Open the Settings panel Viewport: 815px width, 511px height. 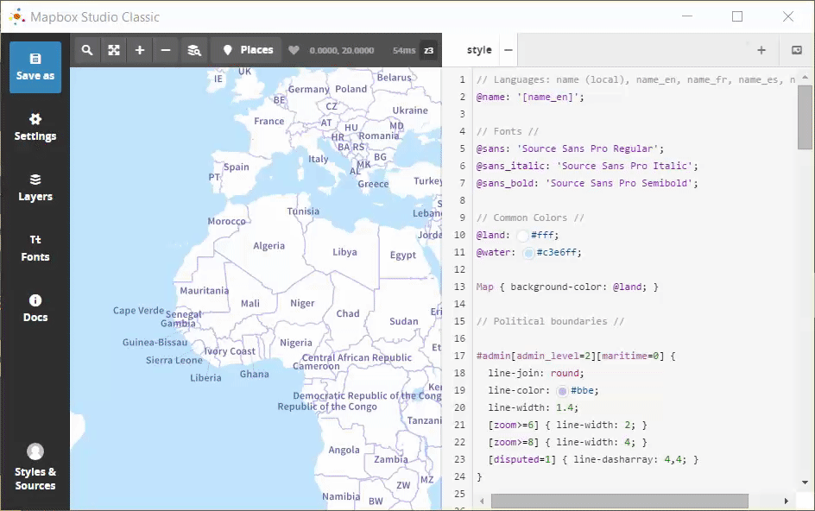(x=35, y=128)
